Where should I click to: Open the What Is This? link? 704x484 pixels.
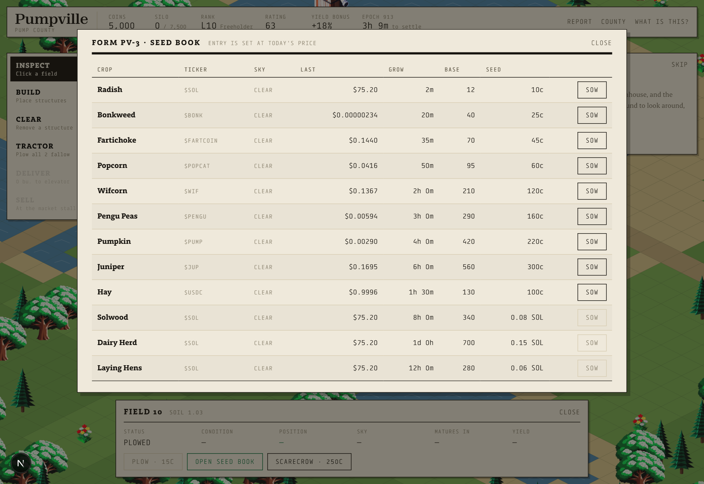tap(661, 22)
